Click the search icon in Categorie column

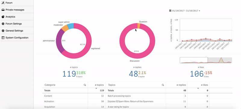85,85
